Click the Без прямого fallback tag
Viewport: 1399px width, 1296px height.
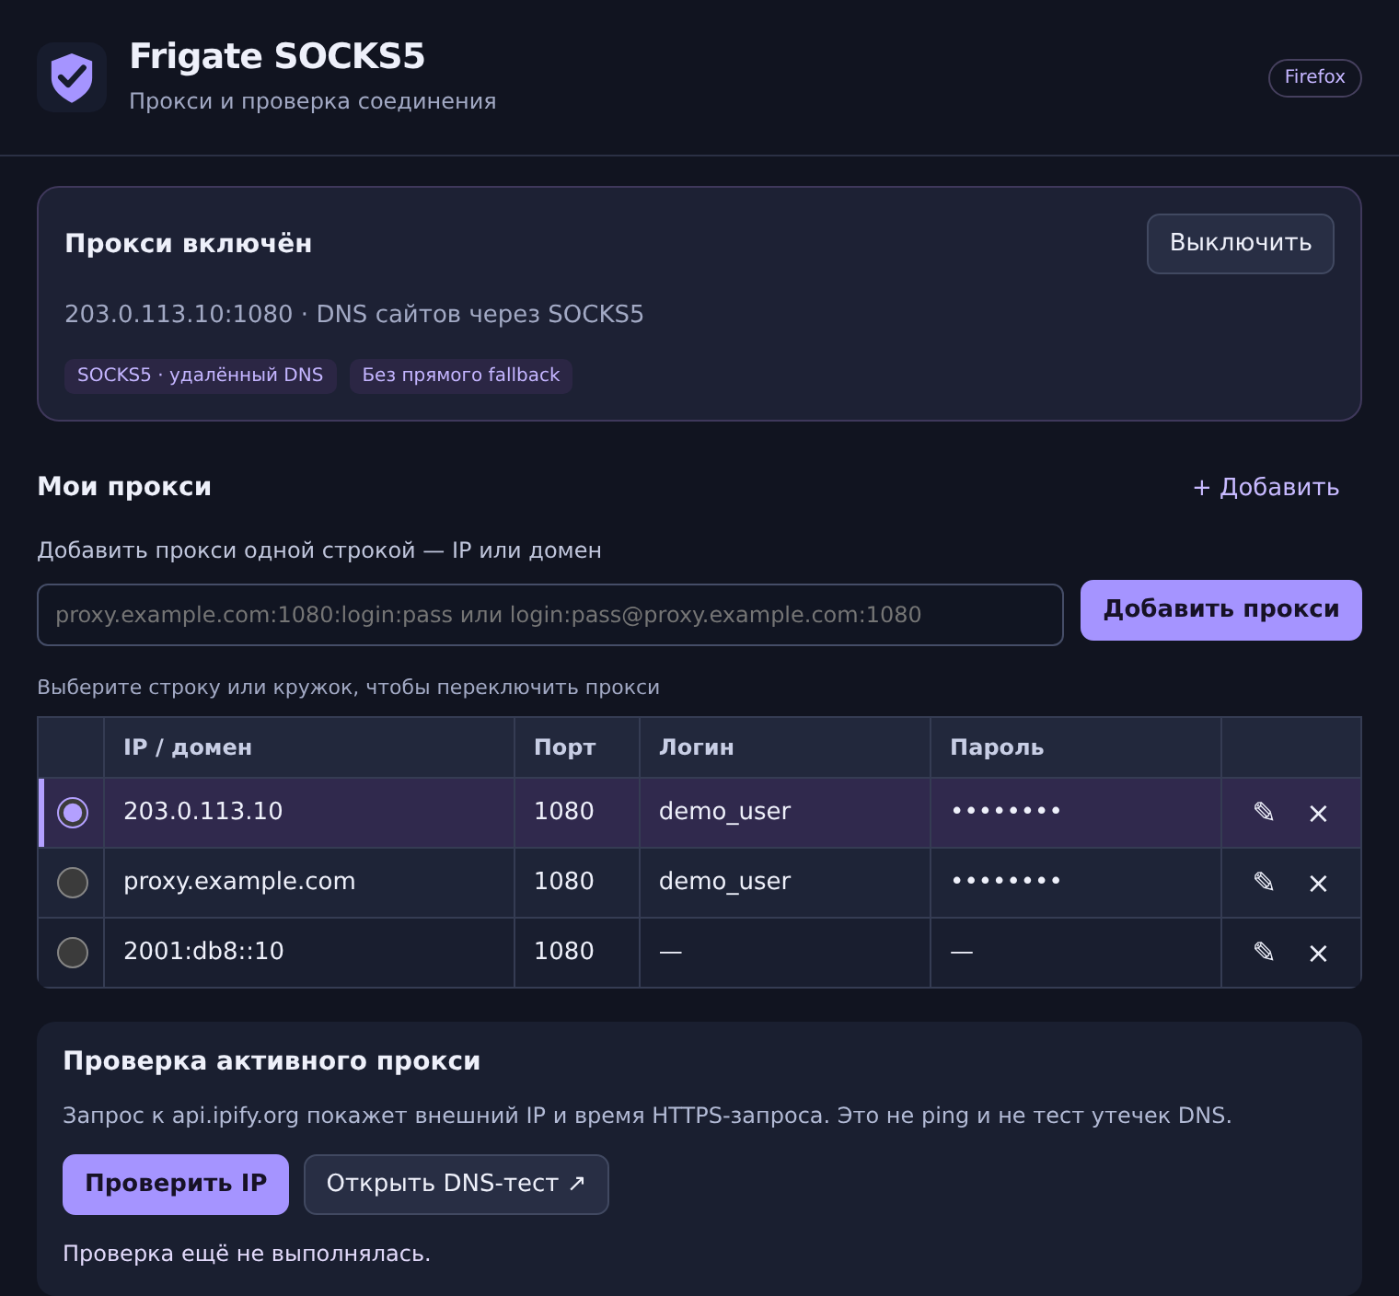pos(461,376)
